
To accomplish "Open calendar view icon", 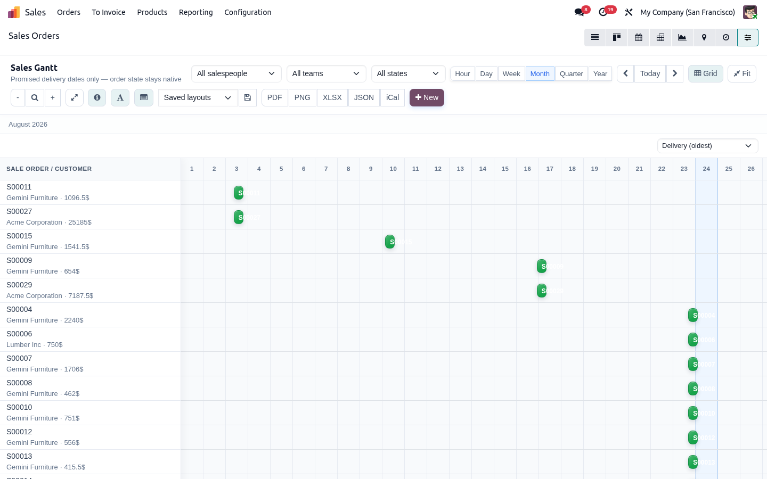I will (x=639, y=37).
